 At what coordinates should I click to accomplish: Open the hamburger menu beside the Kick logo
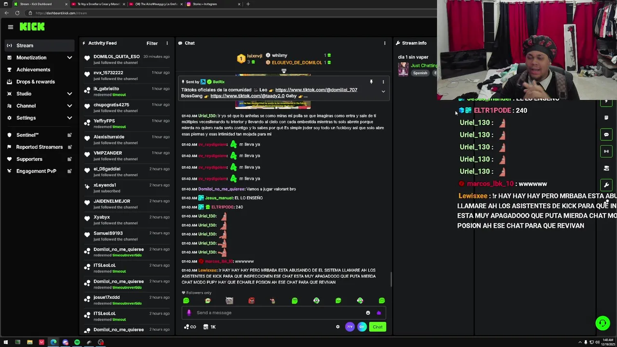point(10,27)
